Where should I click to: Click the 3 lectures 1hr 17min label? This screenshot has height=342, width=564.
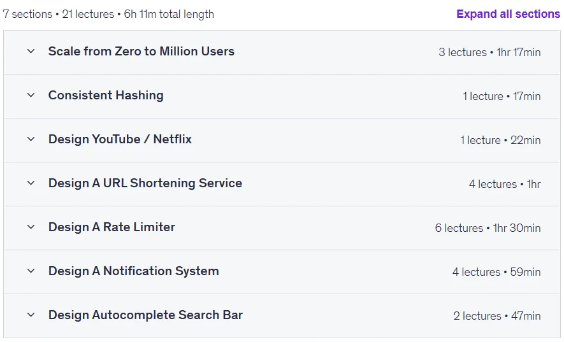[x=489, y=52]
